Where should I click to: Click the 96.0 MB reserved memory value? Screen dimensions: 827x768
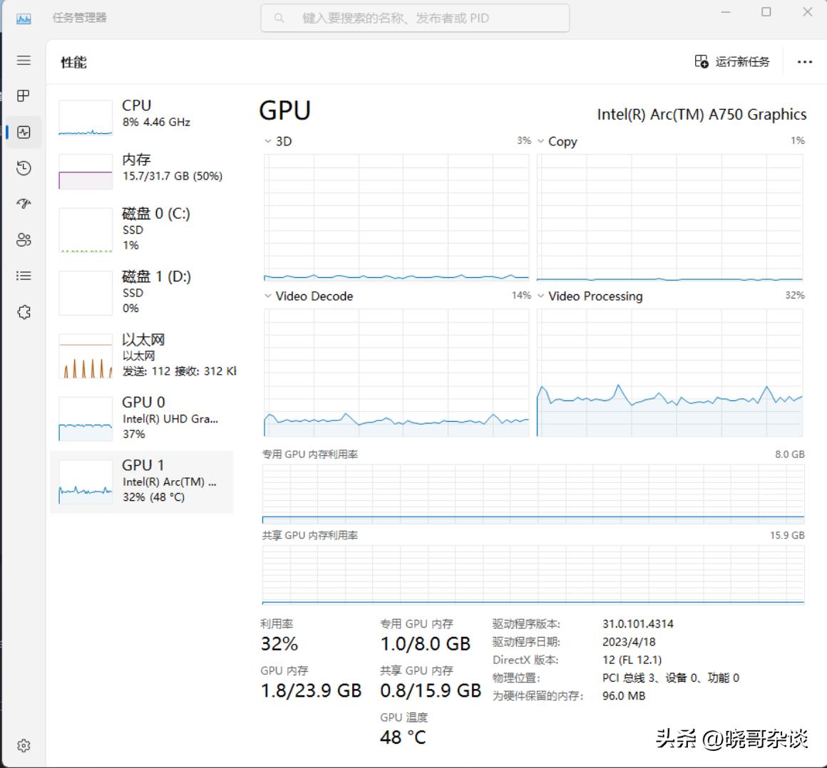point(624,696)
